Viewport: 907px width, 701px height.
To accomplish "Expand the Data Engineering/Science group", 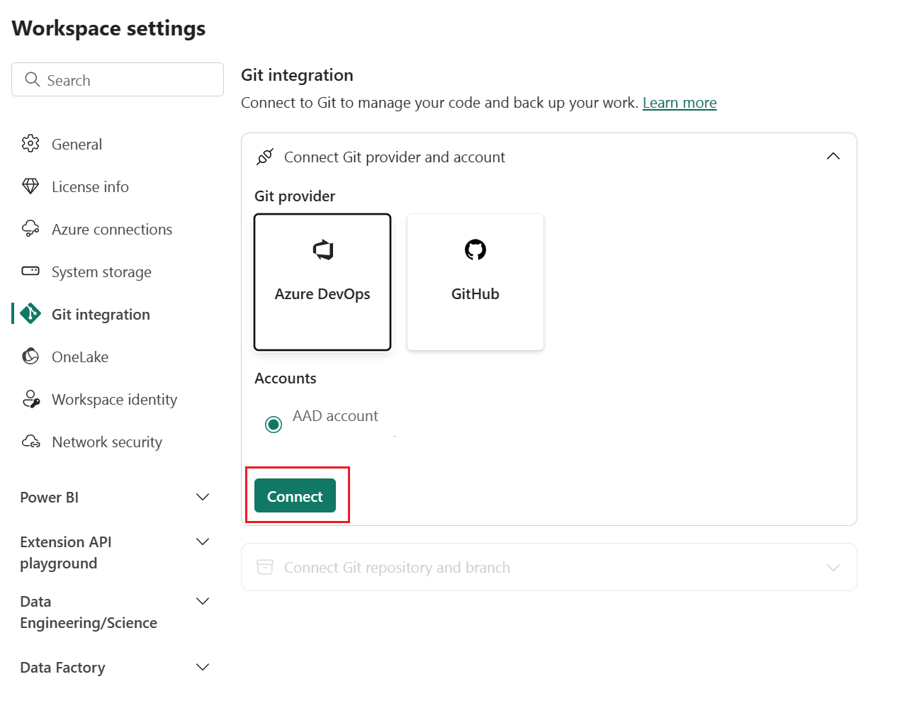I will point(203,602).
